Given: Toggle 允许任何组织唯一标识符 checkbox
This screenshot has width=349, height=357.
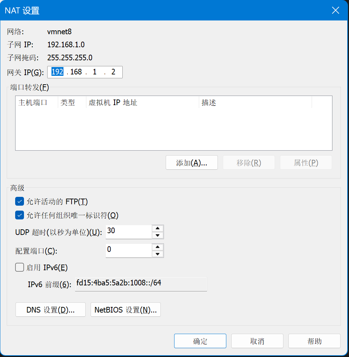Looking at the screenshot, I should (x=19, y=215).
